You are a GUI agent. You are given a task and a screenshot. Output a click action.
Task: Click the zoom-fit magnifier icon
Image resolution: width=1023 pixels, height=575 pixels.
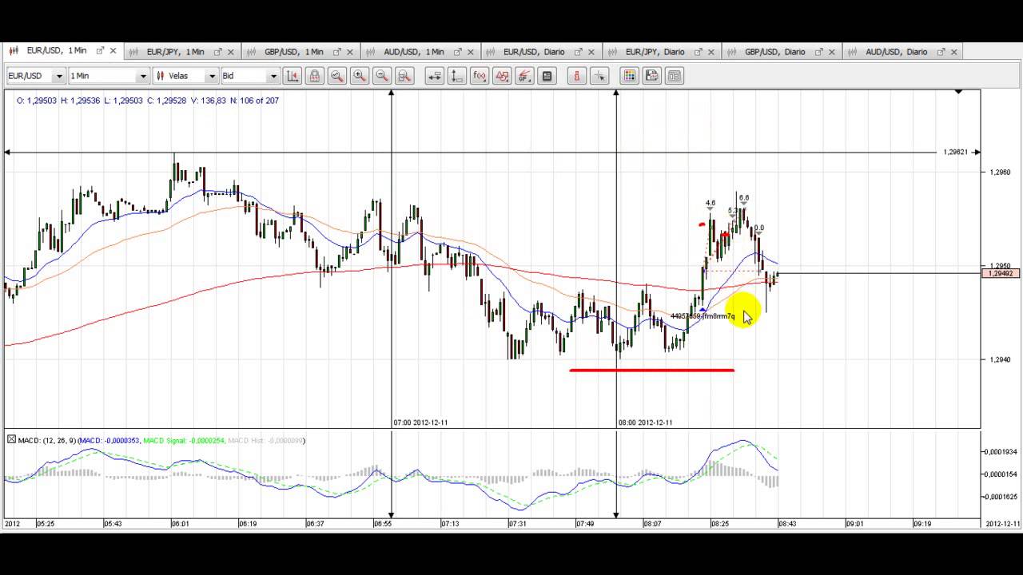[x=404, y=76]
